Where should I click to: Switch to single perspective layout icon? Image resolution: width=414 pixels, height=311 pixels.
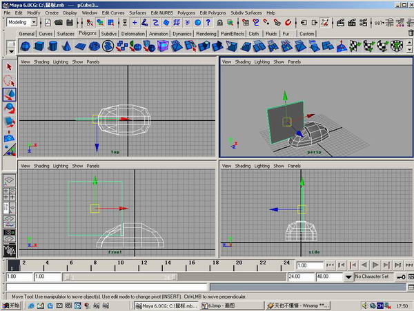(x=9, y=181)
